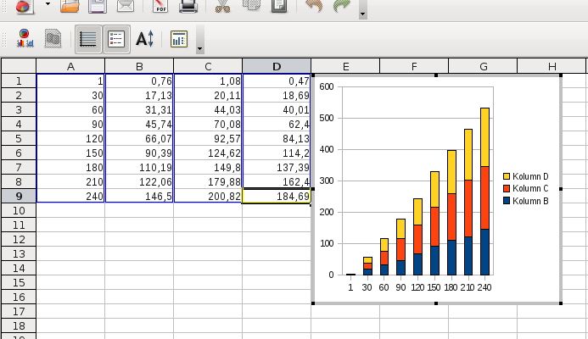Click the x-axis label 90

(x=400, y=287)
